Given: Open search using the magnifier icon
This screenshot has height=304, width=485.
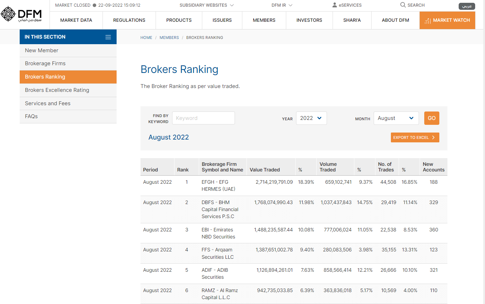Looking at the screenshot, I should pyautogui.click(x=402, y=5).
